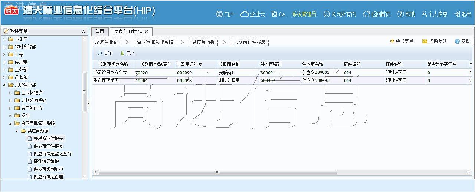The image size is (475, 192).
Task: Click the OA icon in header
Action: [x=274, y=14]
